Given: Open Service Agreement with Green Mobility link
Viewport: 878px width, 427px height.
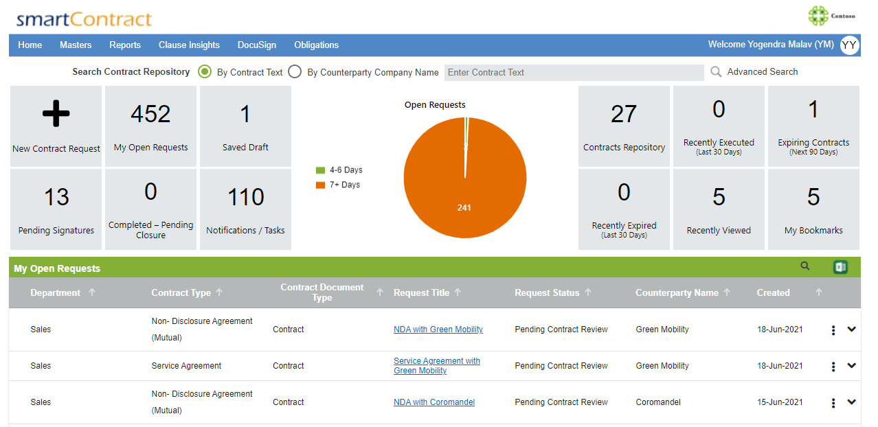Looking at the screenshot, I should (437, 366).
